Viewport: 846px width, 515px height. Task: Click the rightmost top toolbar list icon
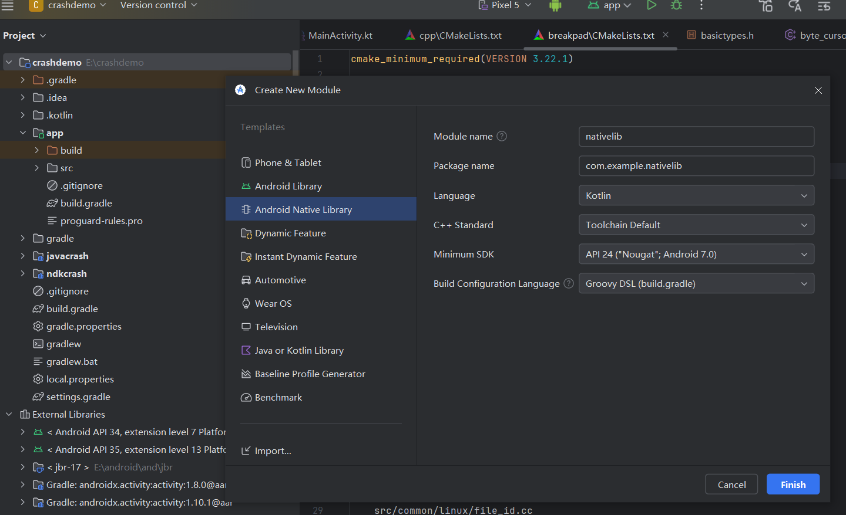tap(824, 6)
